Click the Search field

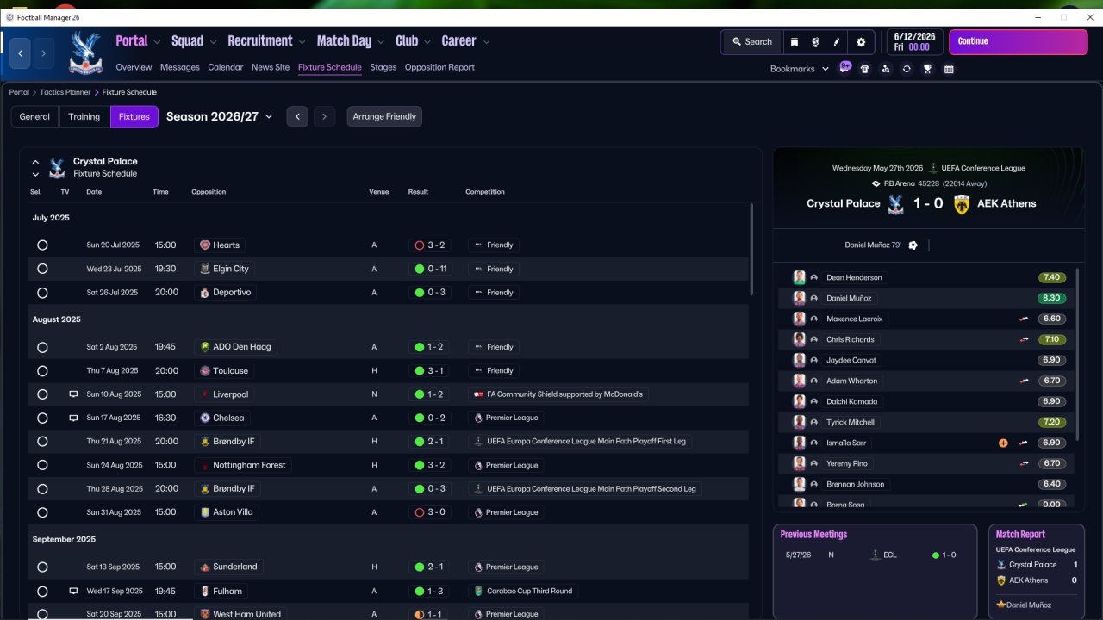point(751,41)
